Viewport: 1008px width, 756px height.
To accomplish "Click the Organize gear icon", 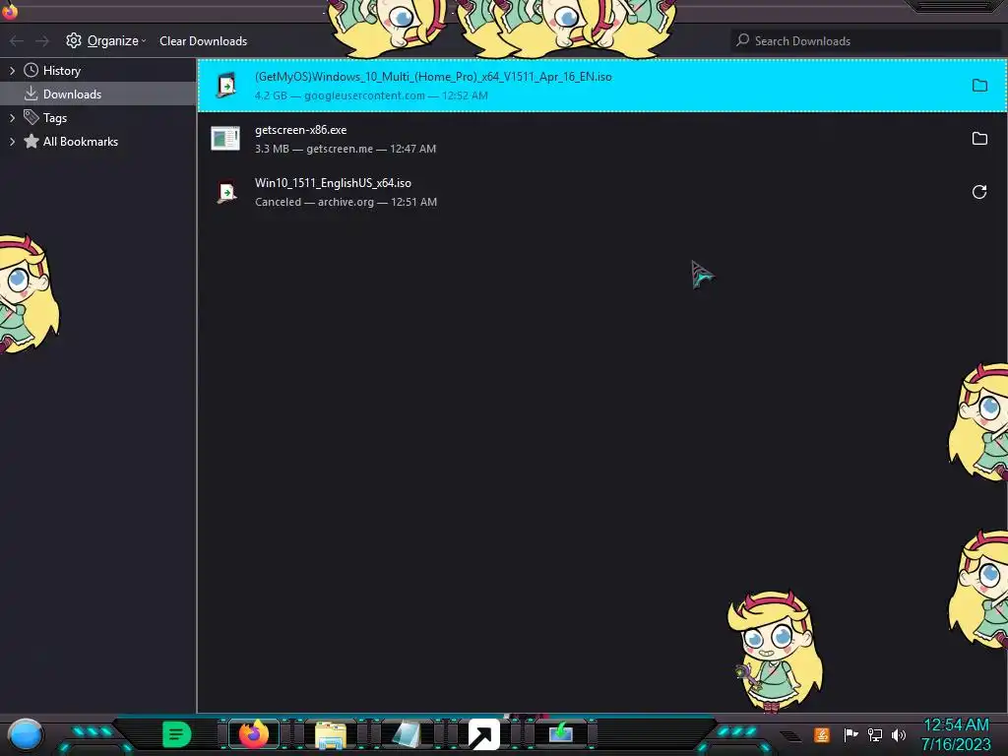I will pyautogui.click(x=73, y=41).
